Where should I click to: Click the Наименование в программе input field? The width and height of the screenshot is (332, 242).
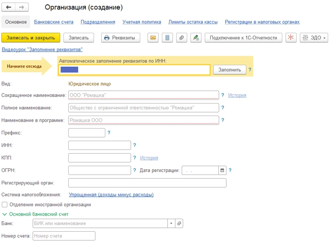tap(144, 120)
